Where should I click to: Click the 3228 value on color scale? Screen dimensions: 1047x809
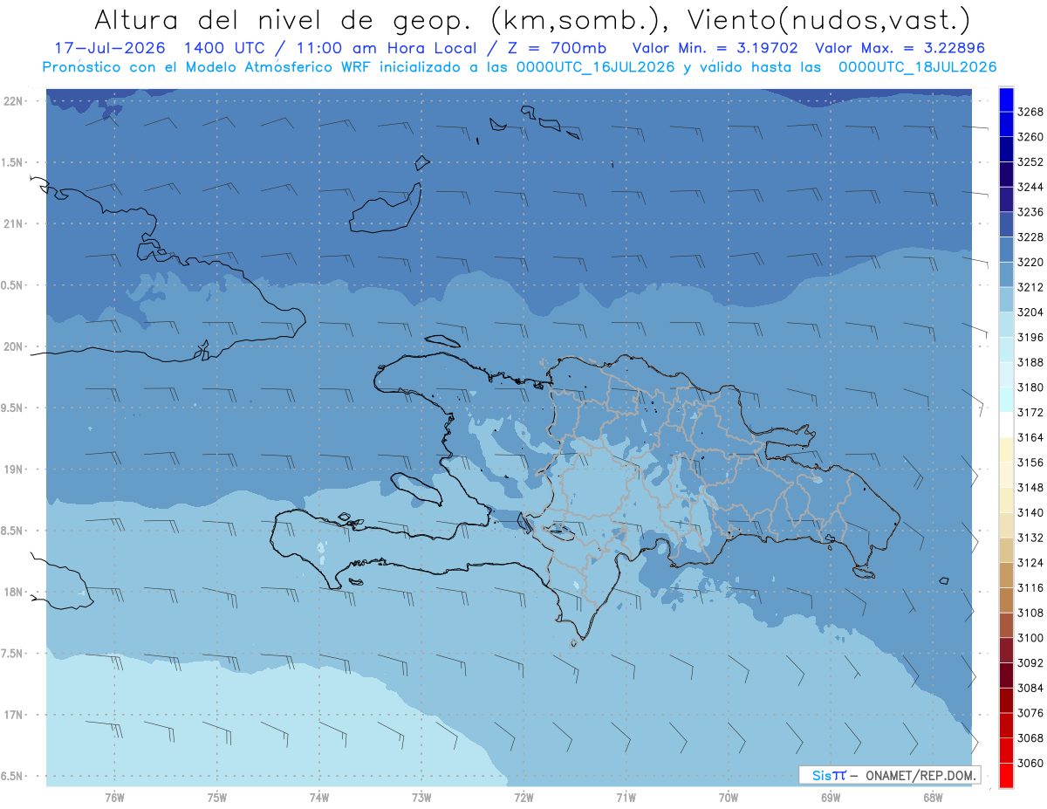pyautogui.click(x=1030, y=237)
